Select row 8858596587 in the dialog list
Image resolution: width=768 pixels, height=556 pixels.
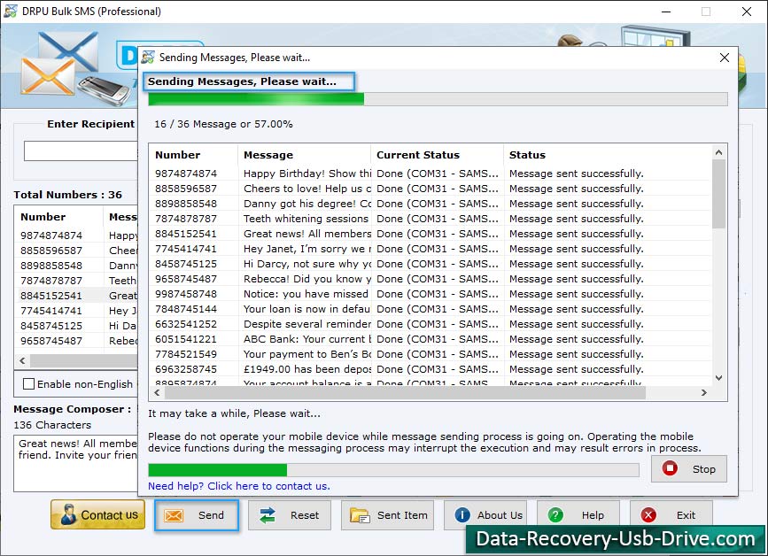(431, 189)
